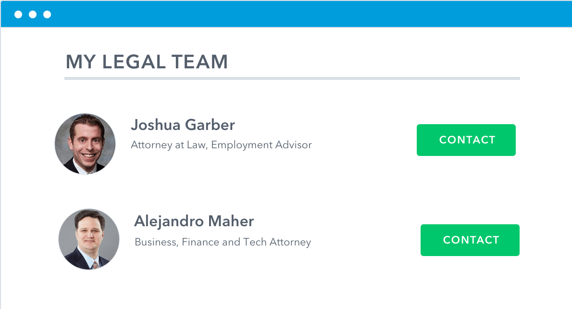
Task: Click the middle white dot in title bar
Action: point(33,14)
